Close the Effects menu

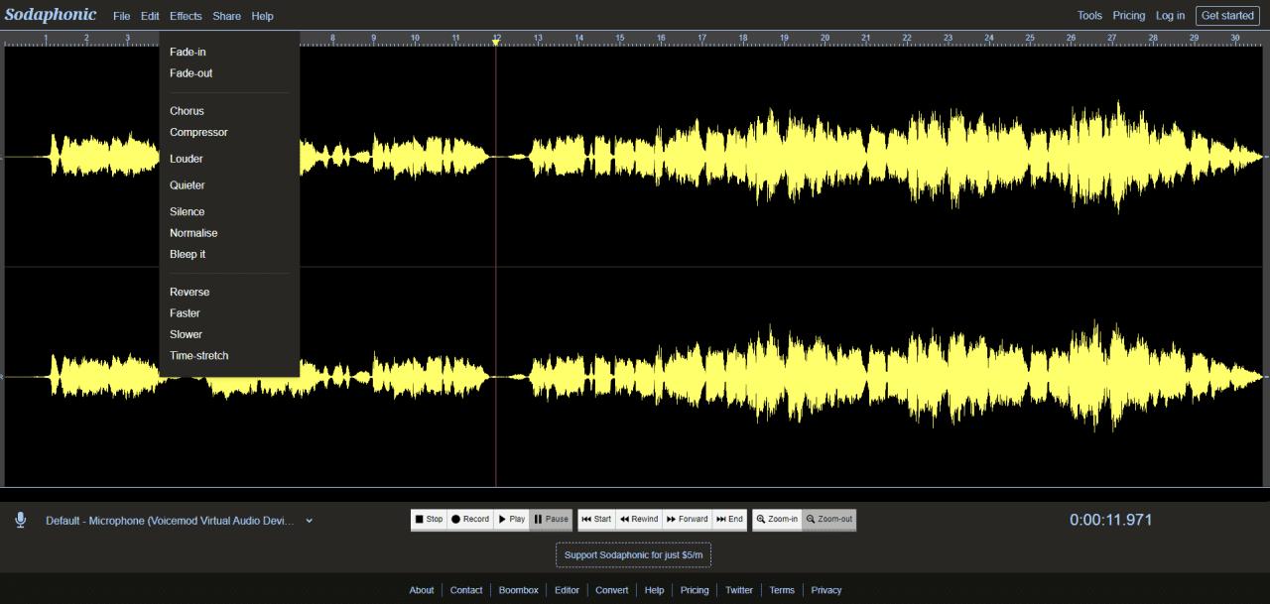coord(186,16)
